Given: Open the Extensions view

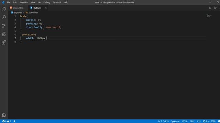Looking at the screenshot, I should (x=4, y=42).
